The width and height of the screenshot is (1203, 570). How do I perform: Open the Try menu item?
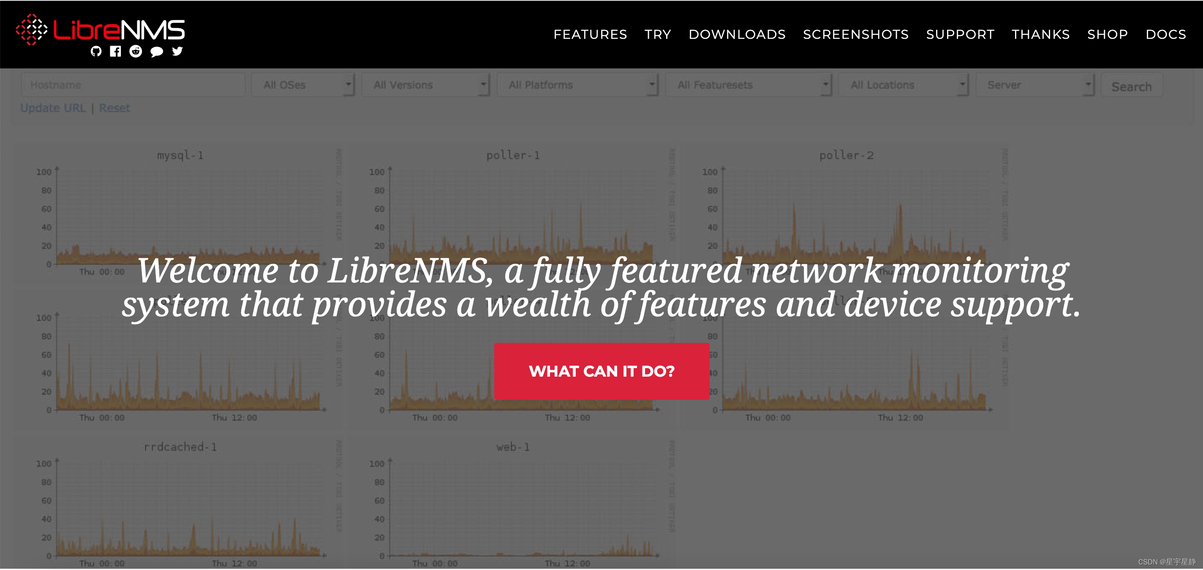[x=658, y=35]
